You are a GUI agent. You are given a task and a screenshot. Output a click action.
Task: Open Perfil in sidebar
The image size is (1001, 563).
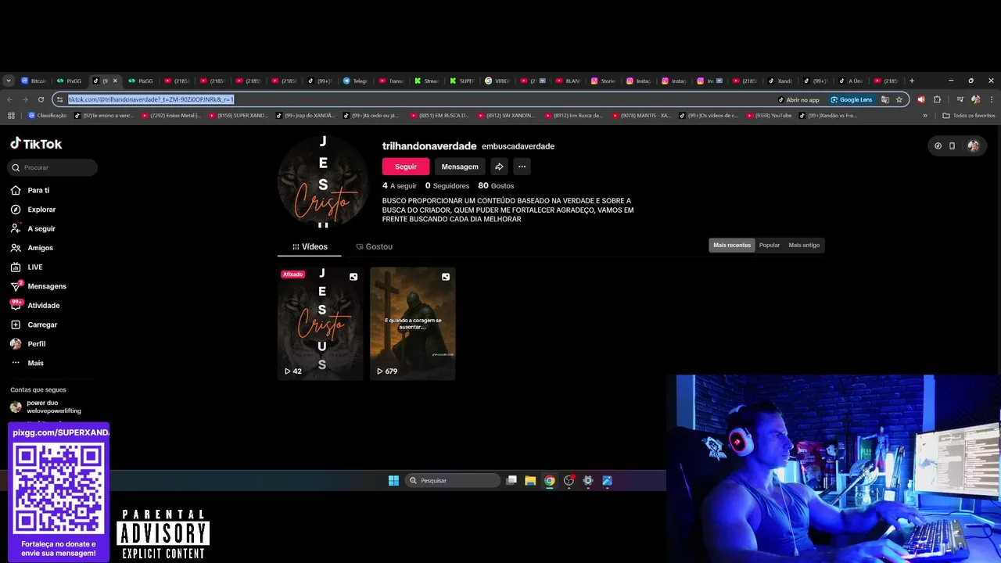click(x=36, y=344)
